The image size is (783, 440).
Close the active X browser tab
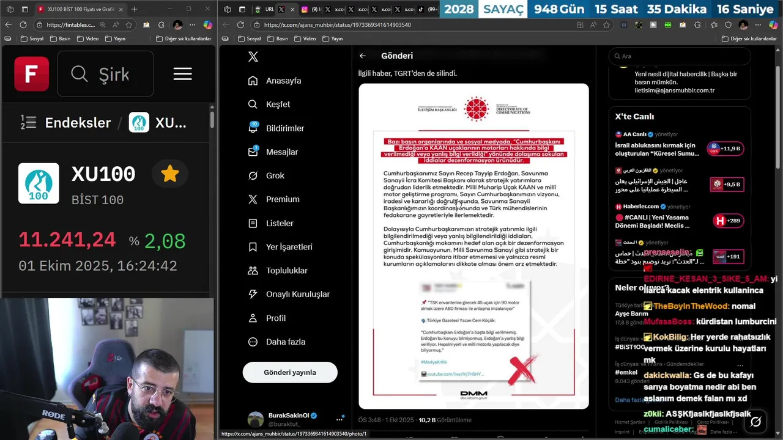292,9
